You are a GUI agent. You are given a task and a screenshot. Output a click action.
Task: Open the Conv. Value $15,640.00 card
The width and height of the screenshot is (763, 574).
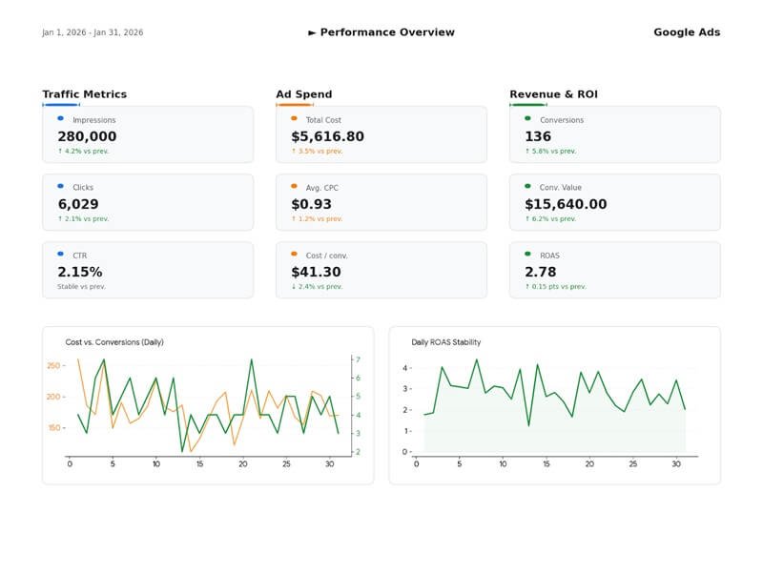pos(614,202)
